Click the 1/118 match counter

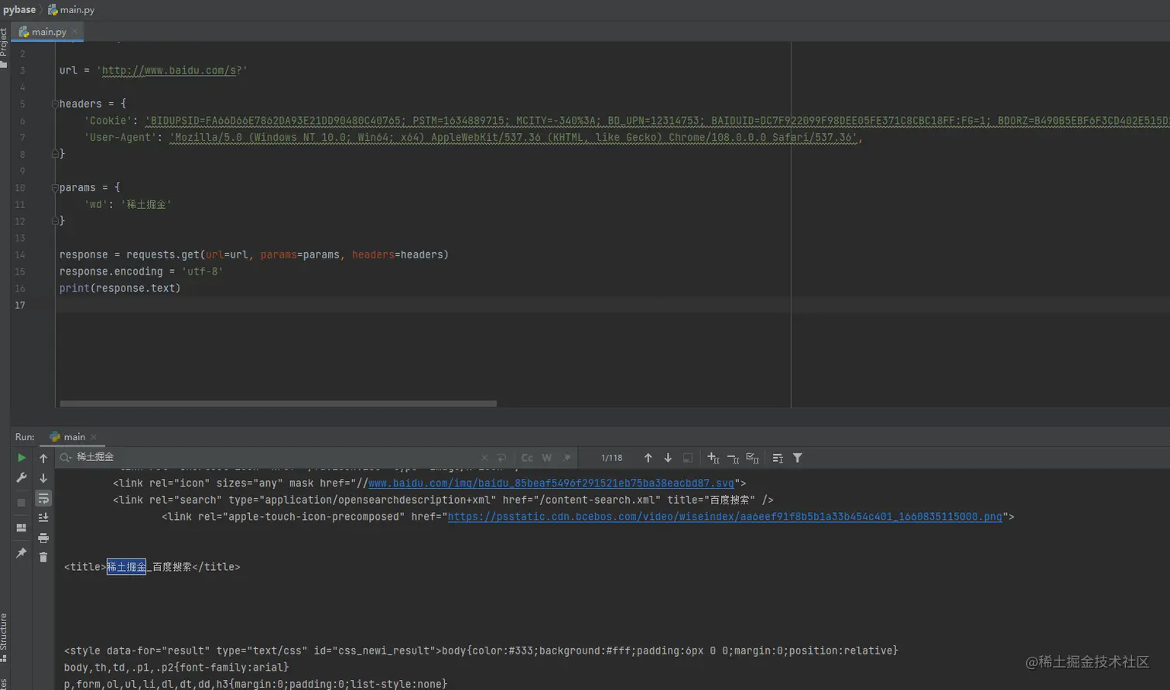tap(611, 458)
